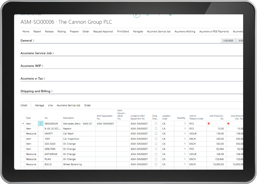Viewport: 257px width, 184px height.
Task: Open the Acumens eMailing menu
Action: click(x=185, y=32)
